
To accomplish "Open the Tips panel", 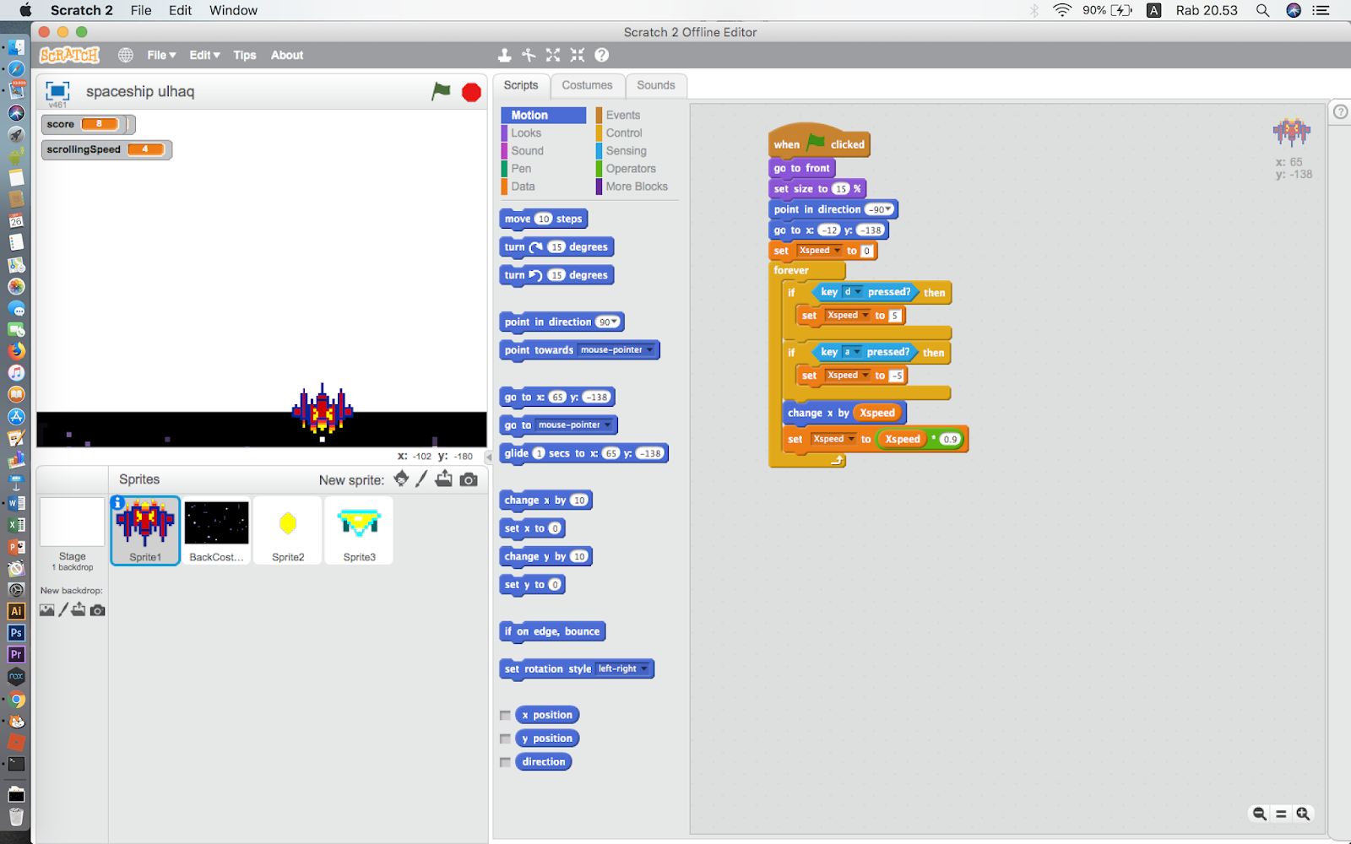I will click(x=244, y=55).
